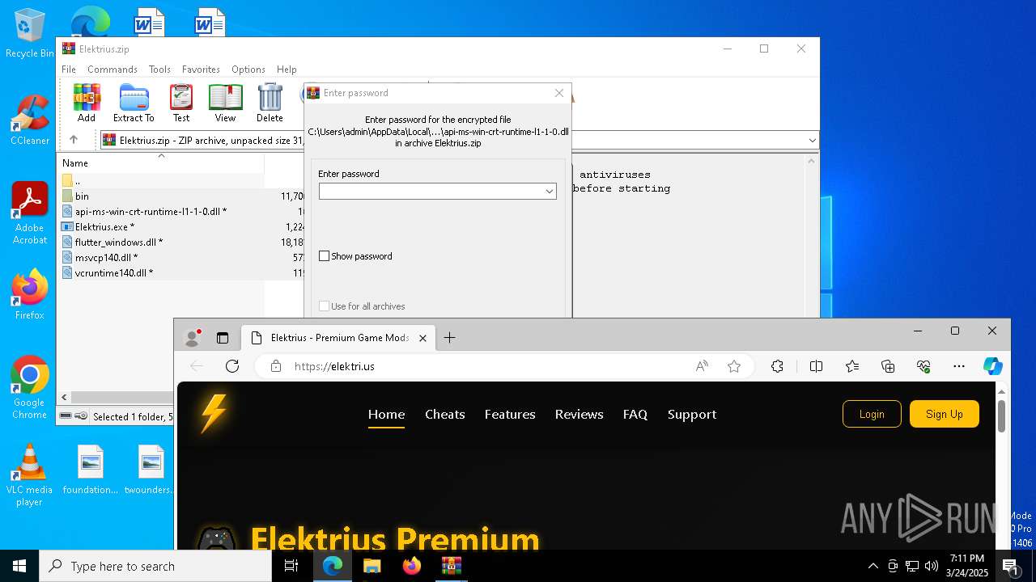
Task: Open the Recycle Bin desktop icon
Action: [29, 34]
